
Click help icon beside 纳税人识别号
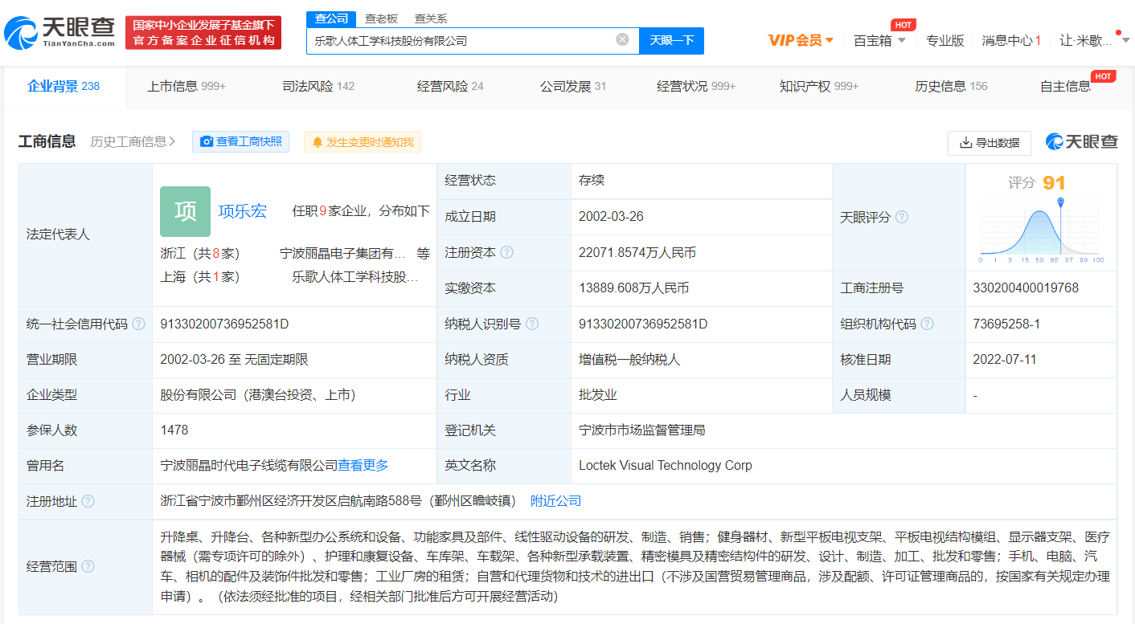[532, 324]
